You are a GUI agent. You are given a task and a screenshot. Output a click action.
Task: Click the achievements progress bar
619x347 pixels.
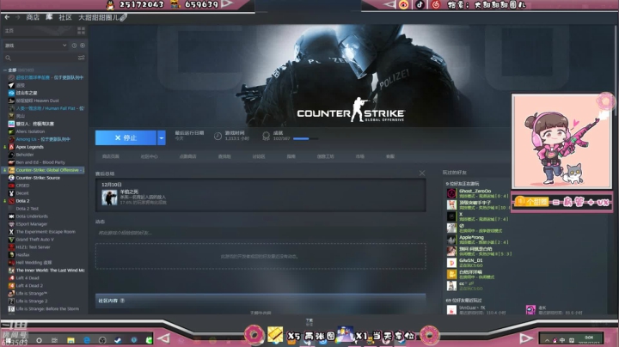click(x=305, y=139)
